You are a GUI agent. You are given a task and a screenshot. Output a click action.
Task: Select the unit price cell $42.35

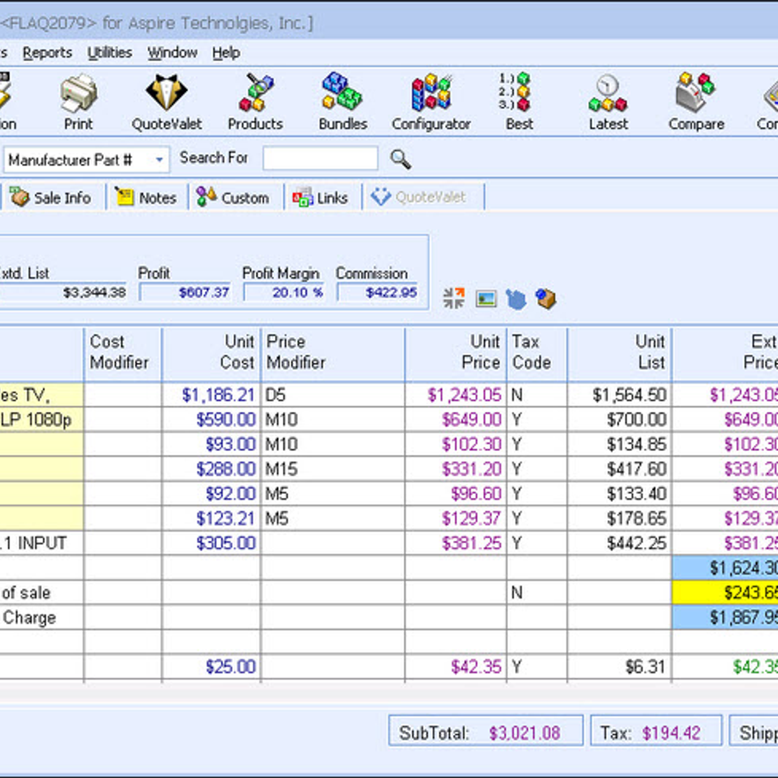click(456, 666)
